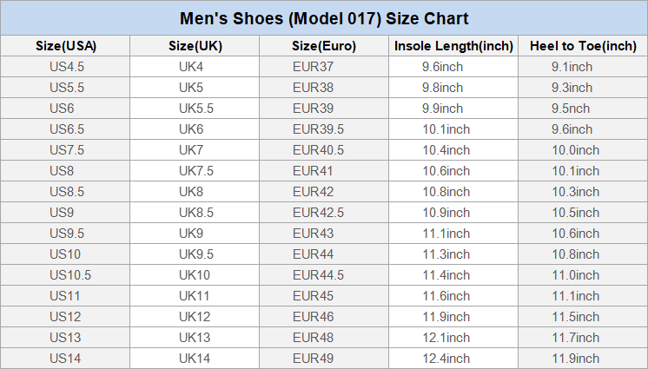
Task: Click the Men's Shoes Size Chart title
Action: 324,18
